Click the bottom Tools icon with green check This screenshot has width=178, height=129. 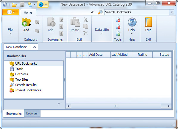click(118, 33)
